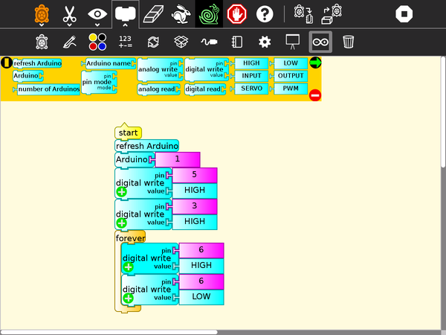Toggle the infinity Arduino palette button

pyautogui.click(x=320, y=42)
